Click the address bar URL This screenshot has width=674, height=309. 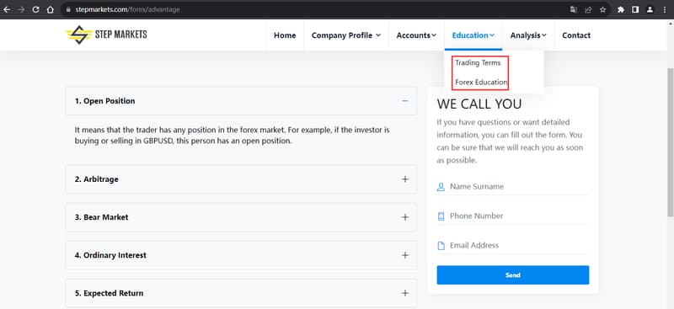pos(128,9)
